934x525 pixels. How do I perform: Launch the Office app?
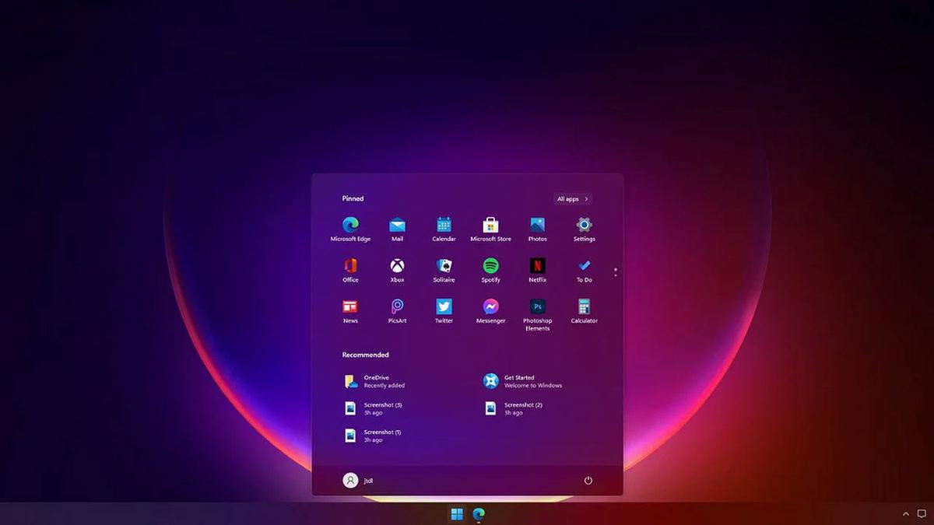pyautogui.click(x=349, y=268)
